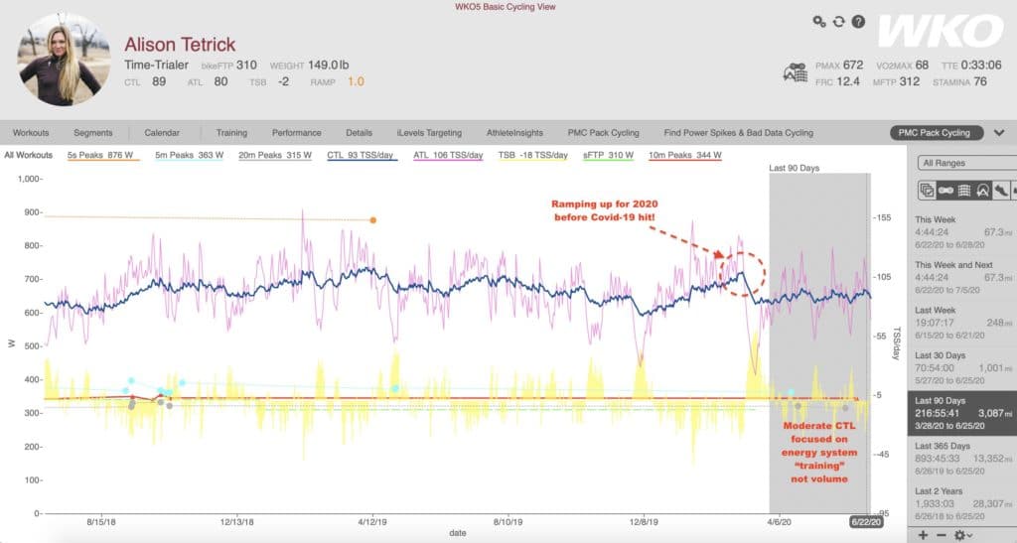Toggle the chain link sport filter icon
1017x543 pixels.
(945, 190)
